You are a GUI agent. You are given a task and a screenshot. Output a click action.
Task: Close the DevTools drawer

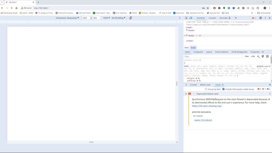(x=270, y=85)
